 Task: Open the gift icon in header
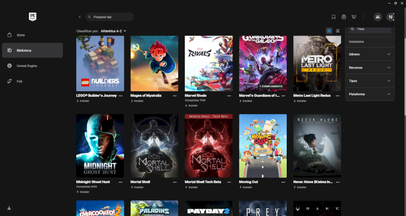[x=344, y=17]
